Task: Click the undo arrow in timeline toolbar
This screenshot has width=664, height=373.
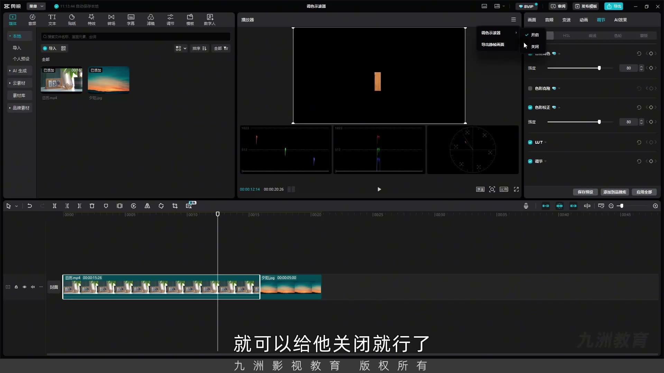Action: point(30,206)
